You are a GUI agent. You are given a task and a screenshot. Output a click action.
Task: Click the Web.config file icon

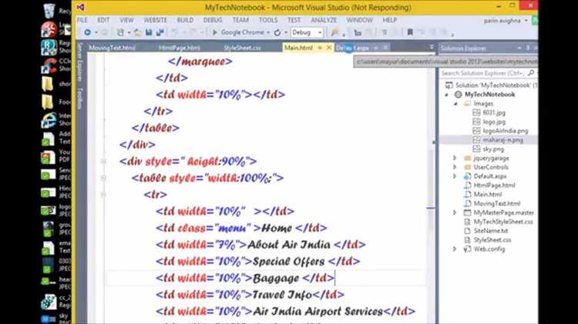click(467, 249)
